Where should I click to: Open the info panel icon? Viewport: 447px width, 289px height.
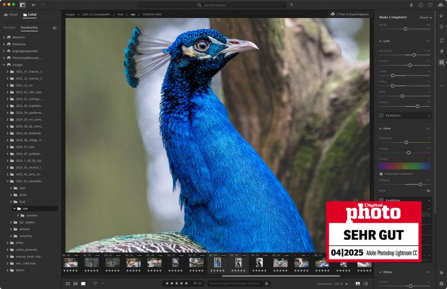(442, 284)
